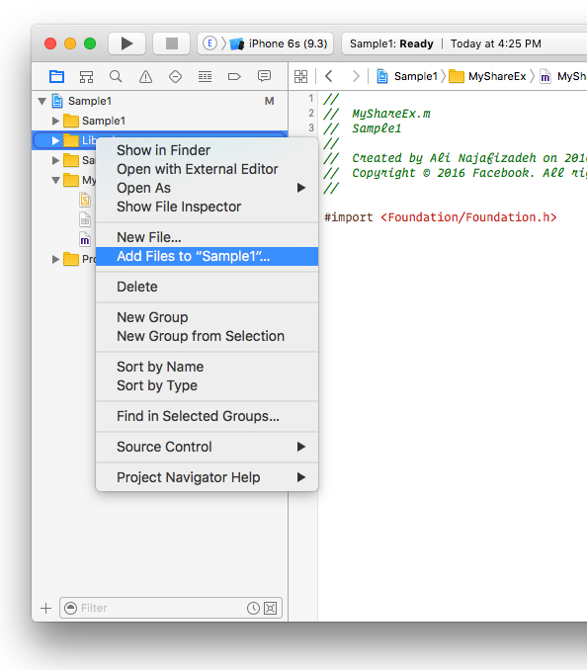587x670 pixels.
Task: Click the Run play button
Action: pyautogui.click(x=126, y=43)
